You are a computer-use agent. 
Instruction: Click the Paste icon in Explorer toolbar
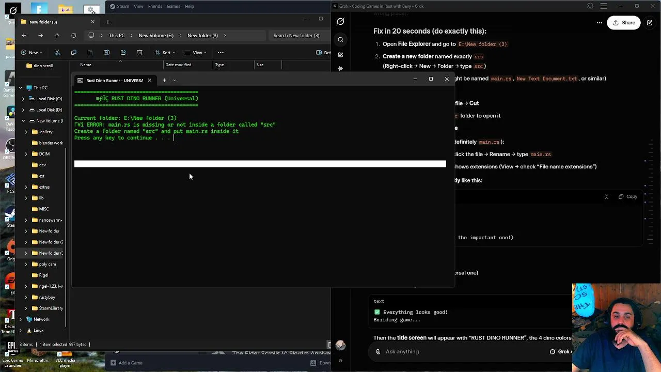coord(90,52)
